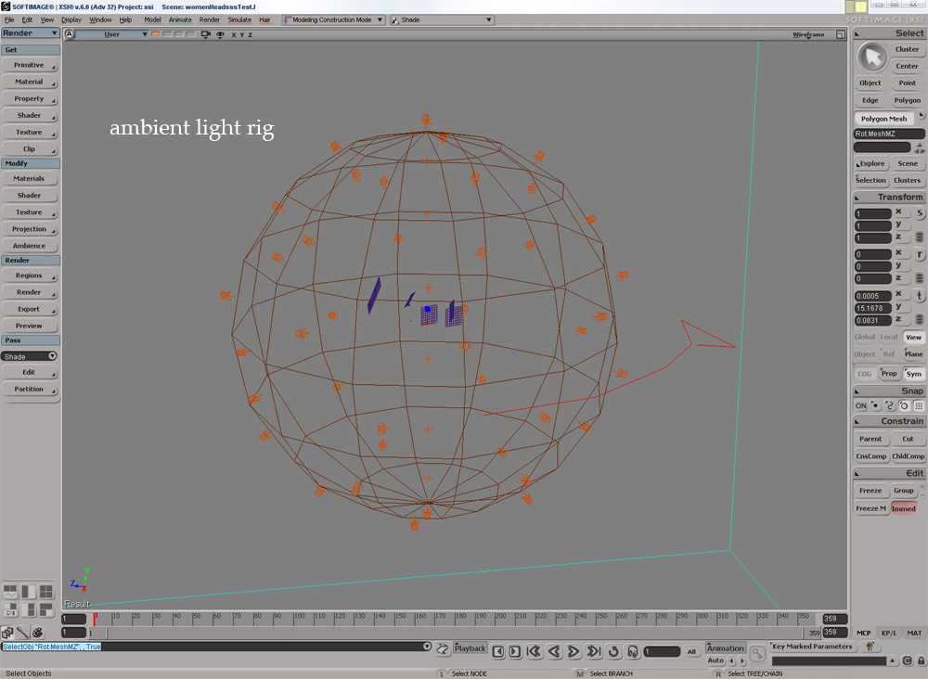Open the viewport camera icon menu
Image resolution: width=928 pixels, height=679 pixels.
coord(206,34)
